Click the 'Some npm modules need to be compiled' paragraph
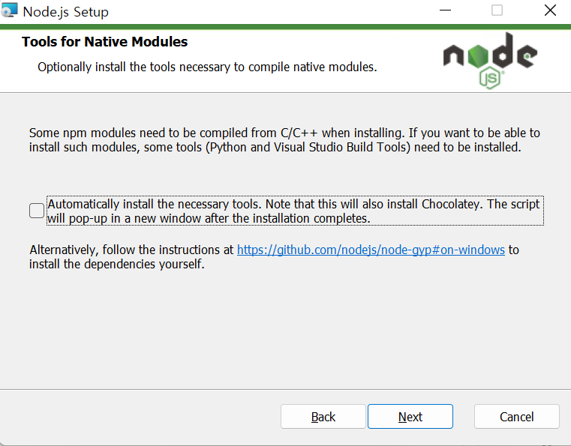This screenshot has width=571, height=446. tap(284, 140)
